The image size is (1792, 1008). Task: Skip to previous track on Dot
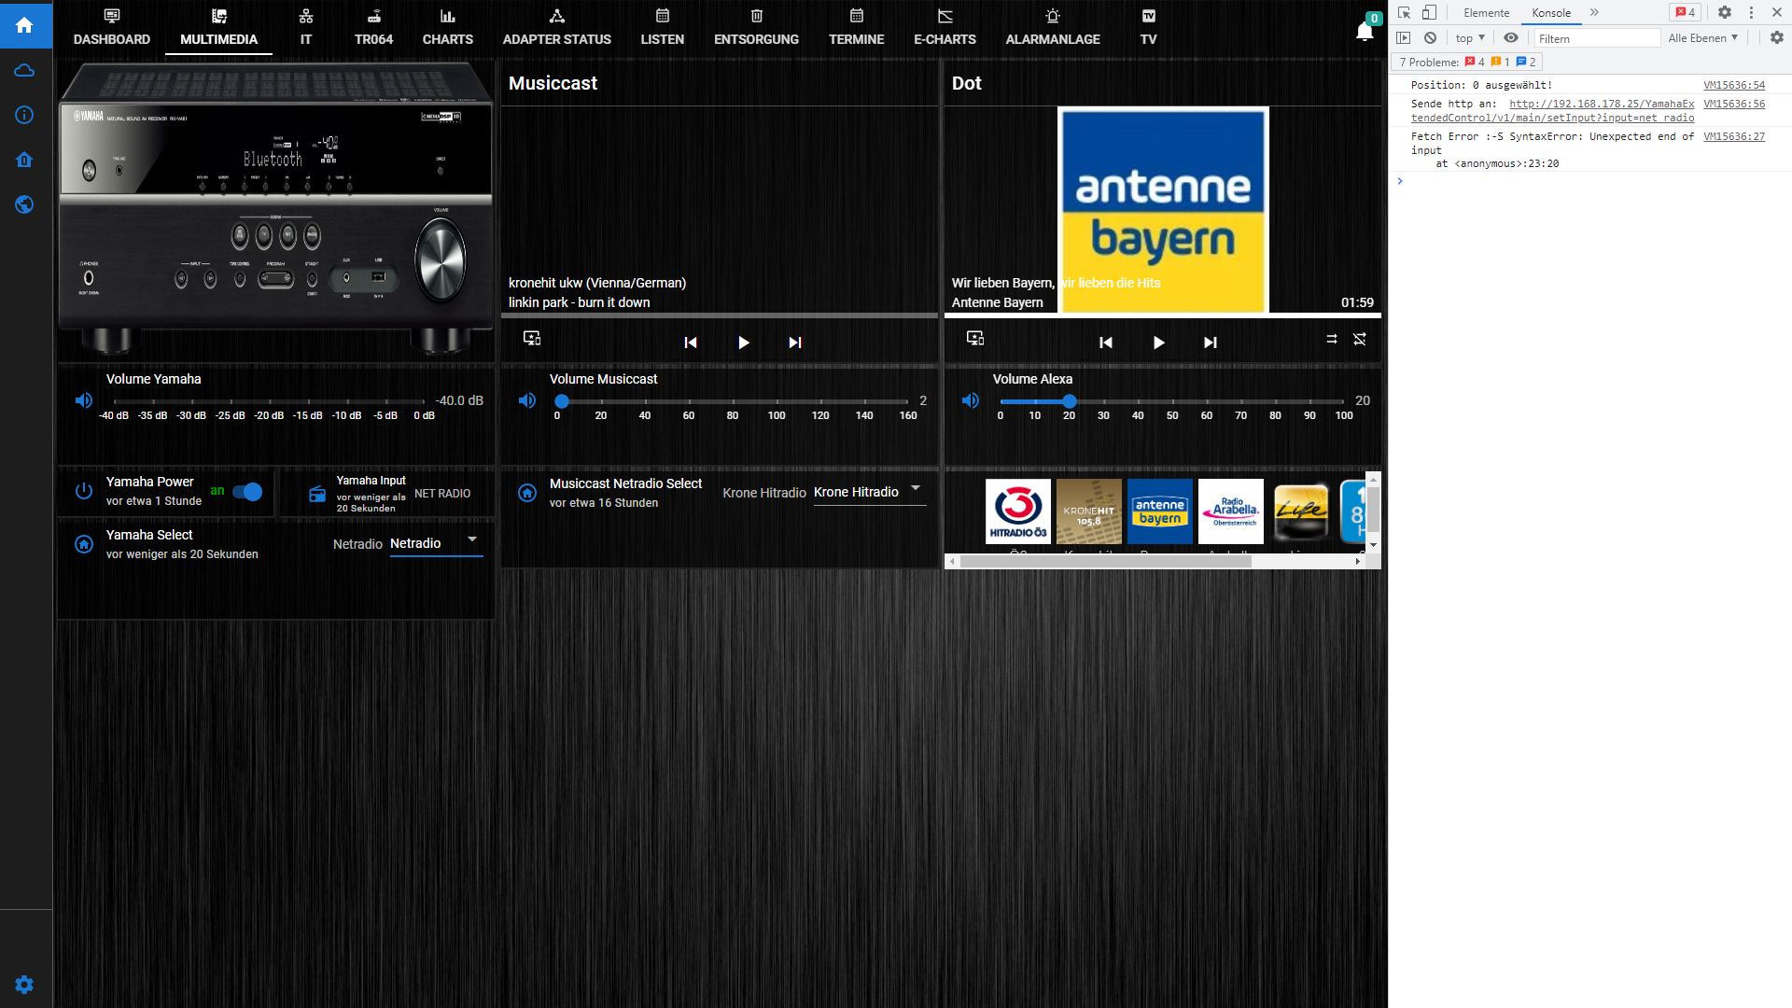1106,343
